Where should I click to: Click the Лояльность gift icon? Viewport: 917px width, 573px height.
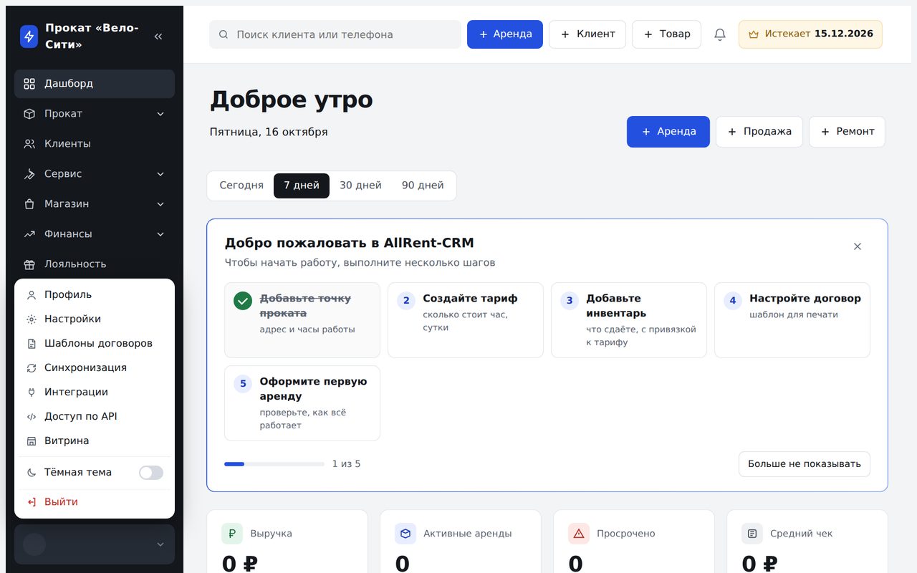coord(29,264)
